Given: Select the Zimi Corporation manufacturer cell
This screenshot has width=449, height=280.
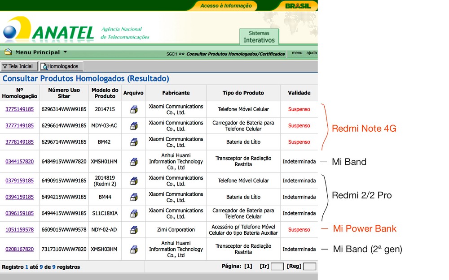Looking at the screenshot, I should tap(176, 230).
